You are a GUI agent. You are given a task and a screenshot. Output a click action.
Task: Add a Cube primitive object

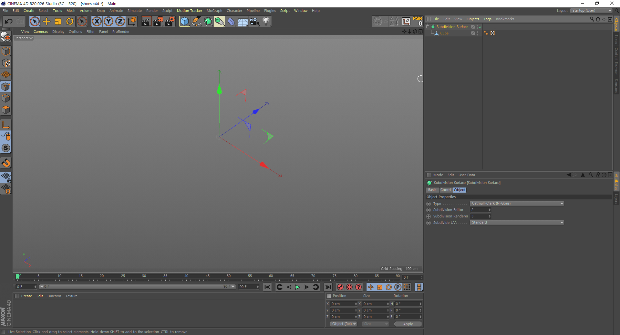coord(184,22)
